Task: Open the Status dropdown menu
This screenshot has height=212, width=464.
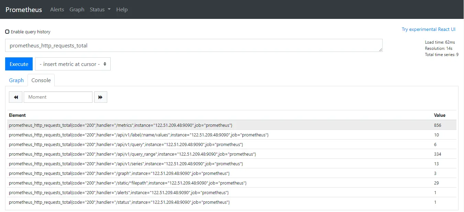Action: pos(100,10)
